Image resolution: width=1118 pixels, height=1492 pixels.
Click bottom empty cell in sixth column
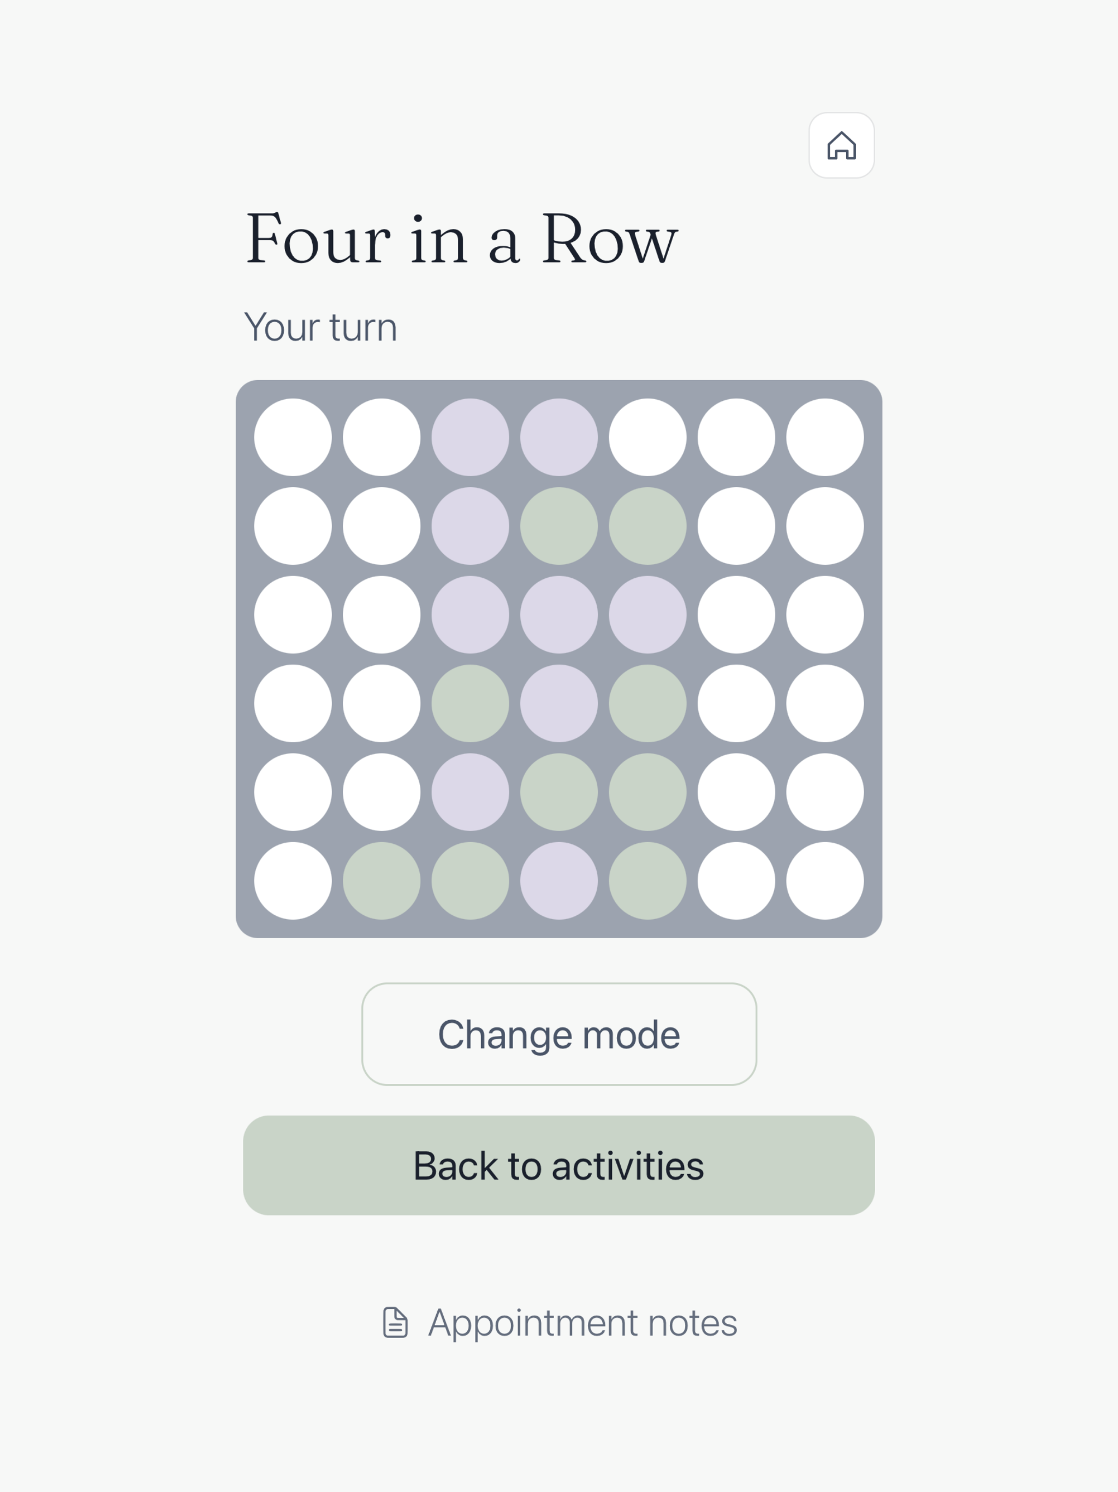click(x=736, y=880)
